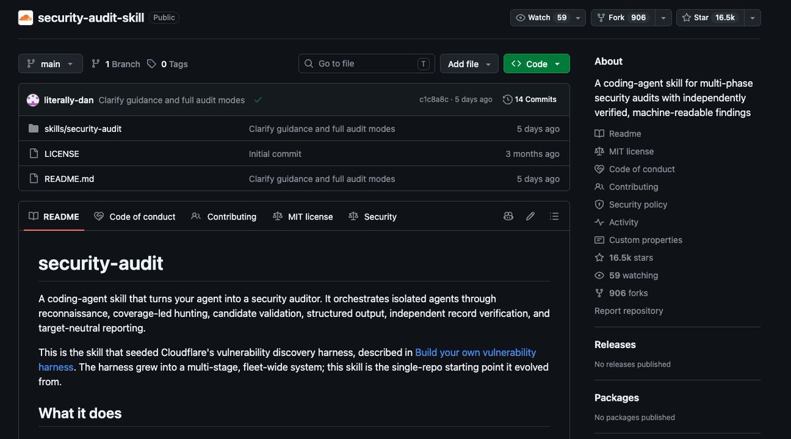This screenshot has width=791, height=439.
Task: Click the pulse icon beside Activity
Action: click(x=599, y=222)
